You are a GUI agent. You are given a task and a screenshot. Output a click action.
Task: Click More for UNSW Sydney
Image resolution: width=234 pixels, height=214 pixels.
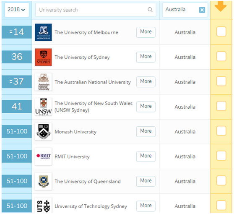click(146, 107)
